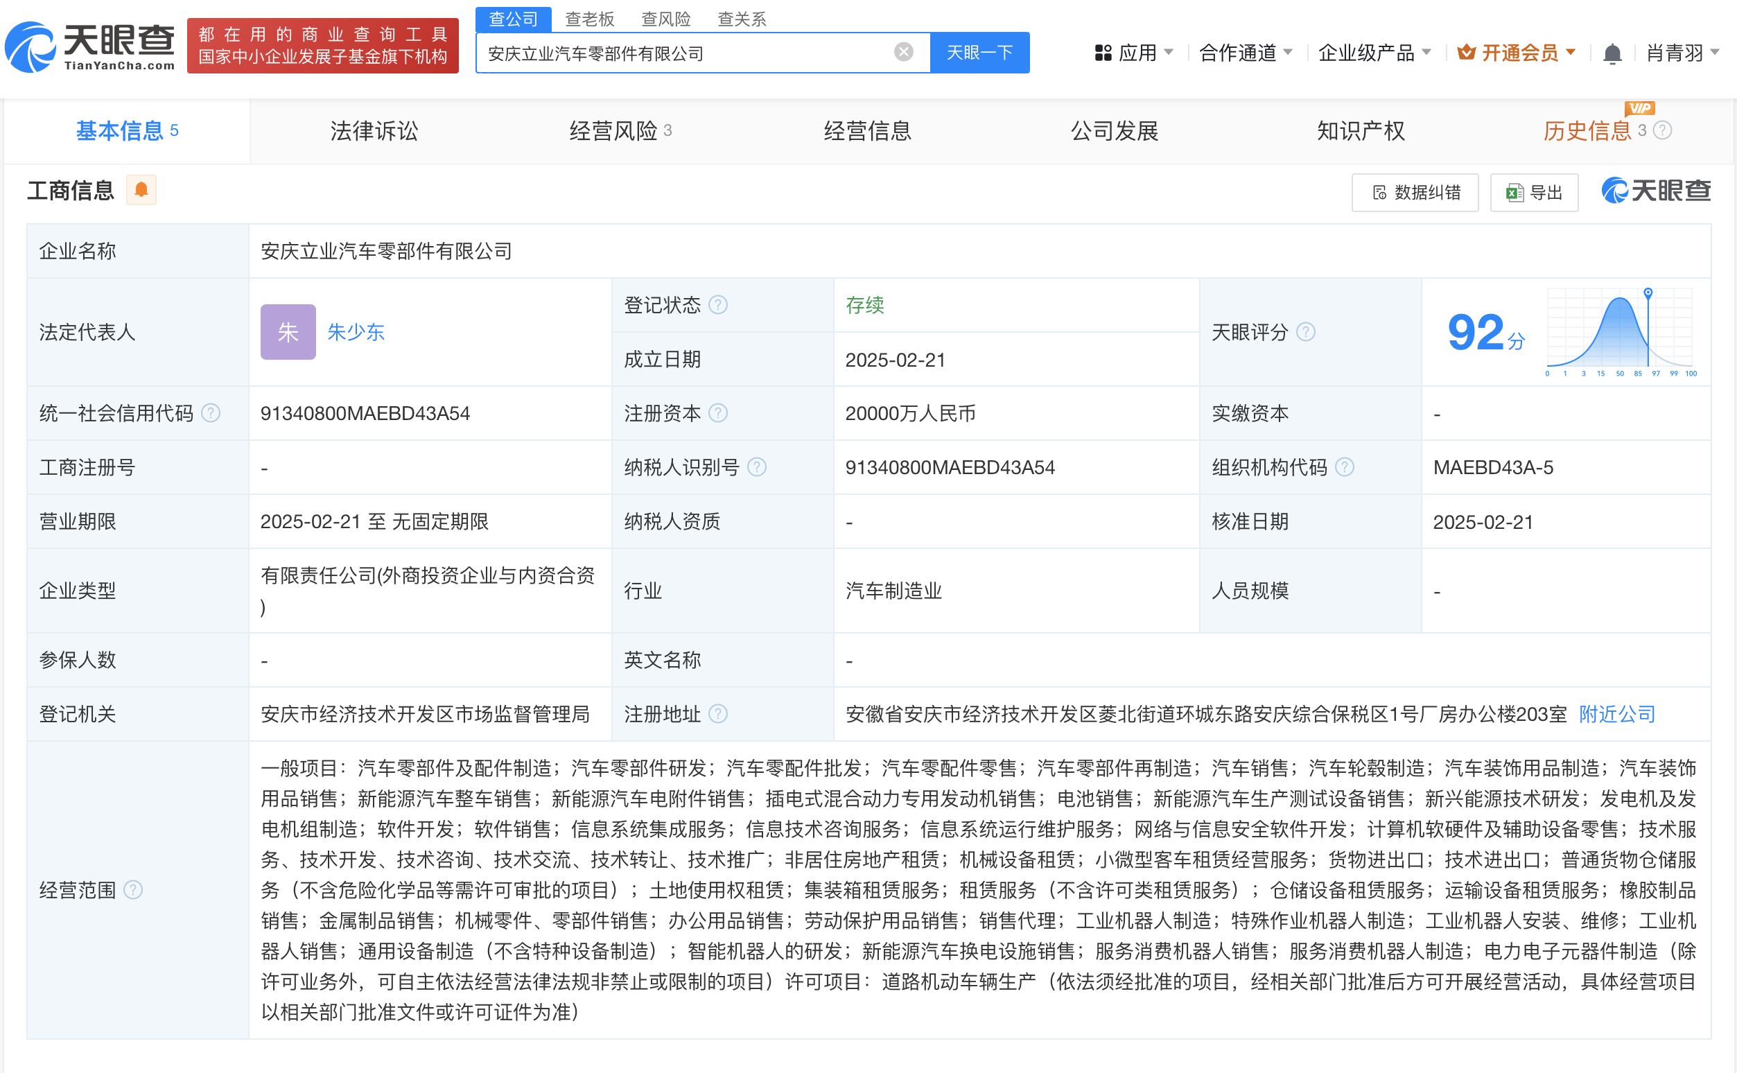Clear the search box with the X icon
The image size is (1737, 1073).
(903, 52)
